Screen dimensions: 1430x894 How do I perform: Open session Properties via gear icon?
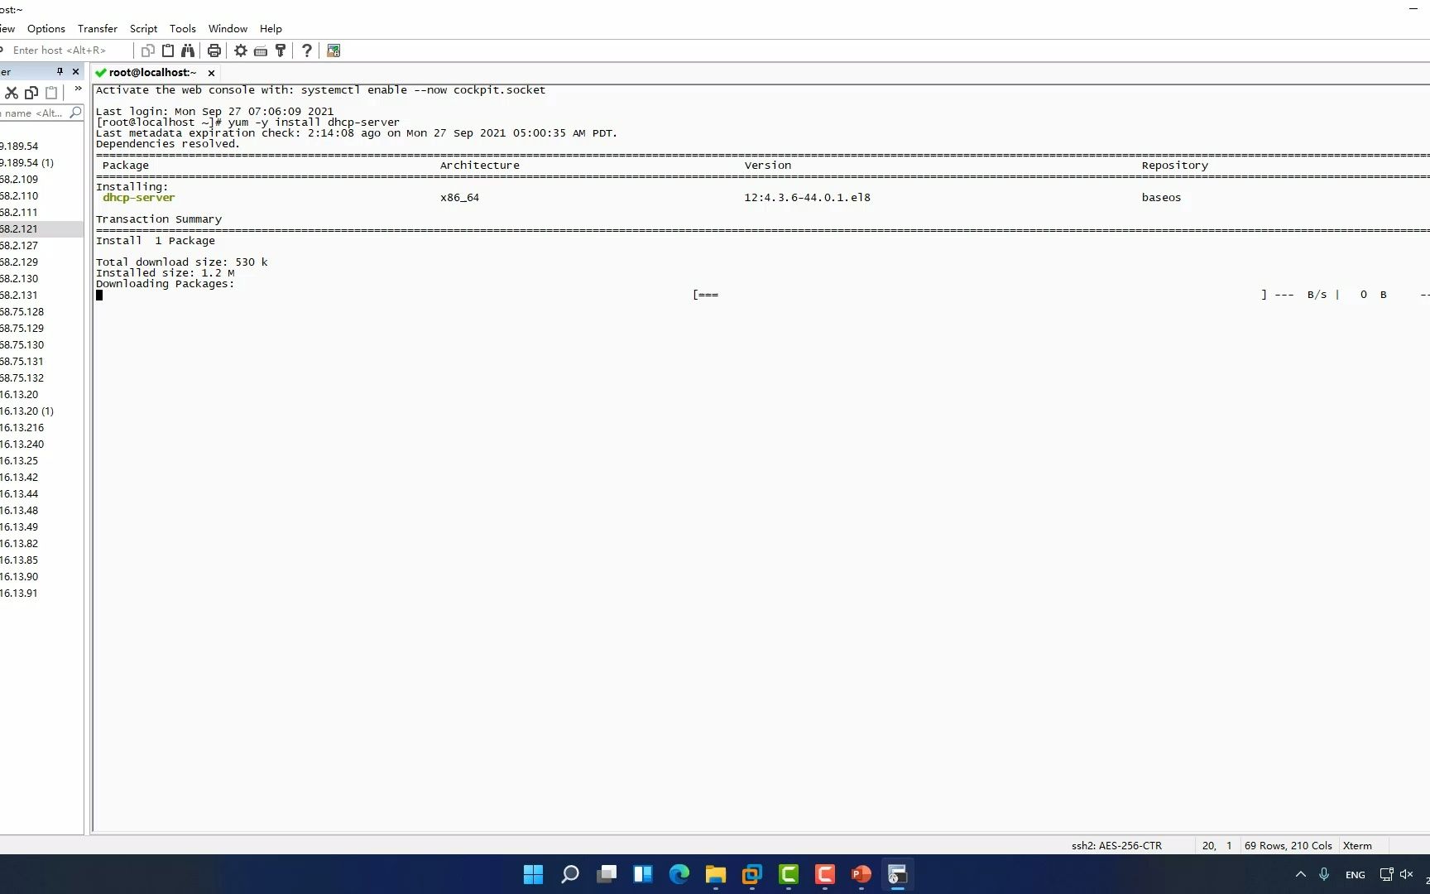tap(240, 50)
